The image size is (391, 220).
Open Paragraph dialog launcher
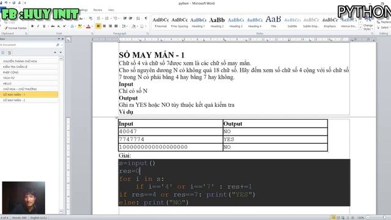coord(148,33)
